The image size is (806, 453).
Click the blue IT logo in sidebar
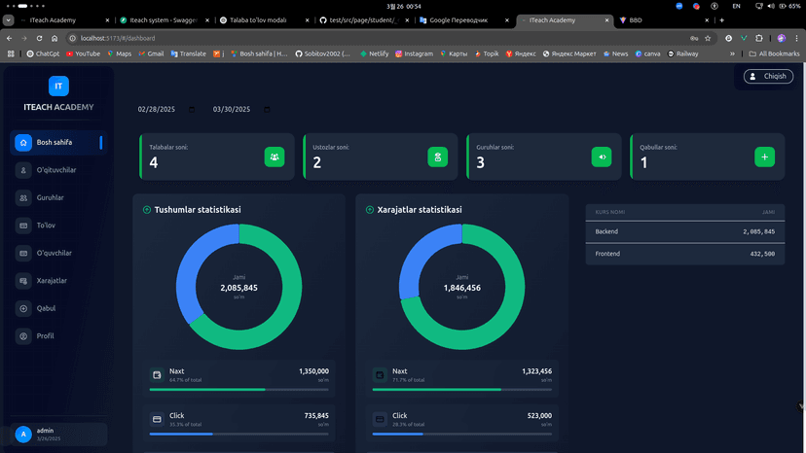(58, 87)
